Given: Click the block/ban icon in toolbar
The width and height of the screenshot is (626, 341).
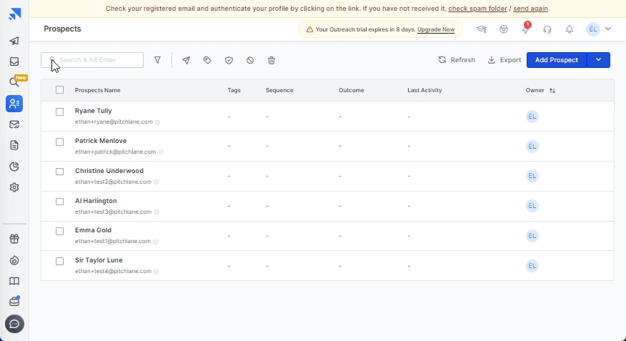Looking at the screenshot, I should click(x=250, y=60).
